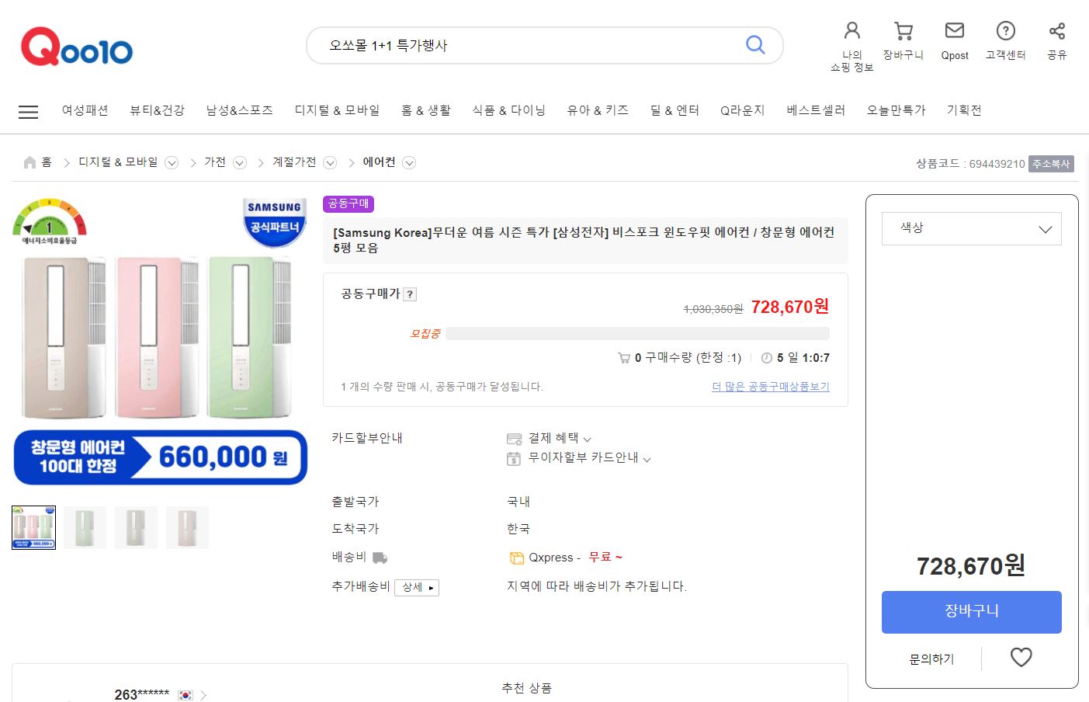Click 주소복사 copy address button
Screen dimensions: 1089x702
point(1051,164)
